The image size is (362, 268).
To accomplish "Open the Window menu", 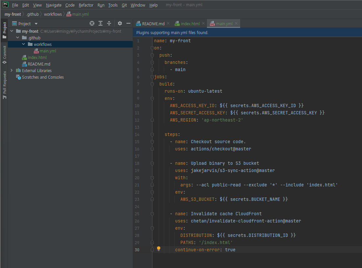I will coord(138,5).
